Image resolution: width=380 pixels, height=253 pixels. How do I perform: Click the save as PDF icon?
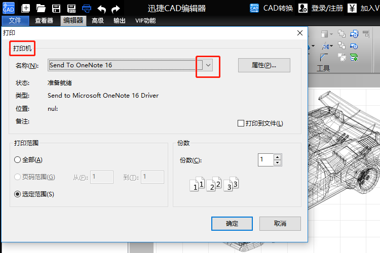pyautogui.click(x=71, y=8)
